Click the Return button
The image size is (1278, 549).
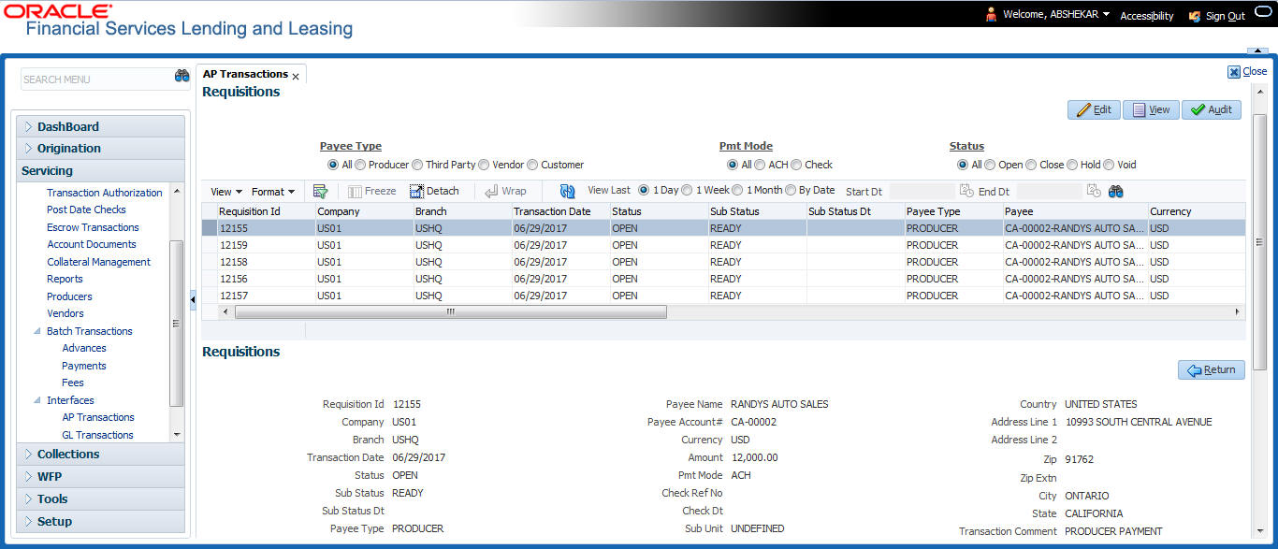pyautogui.click(x=1211, y=369)
